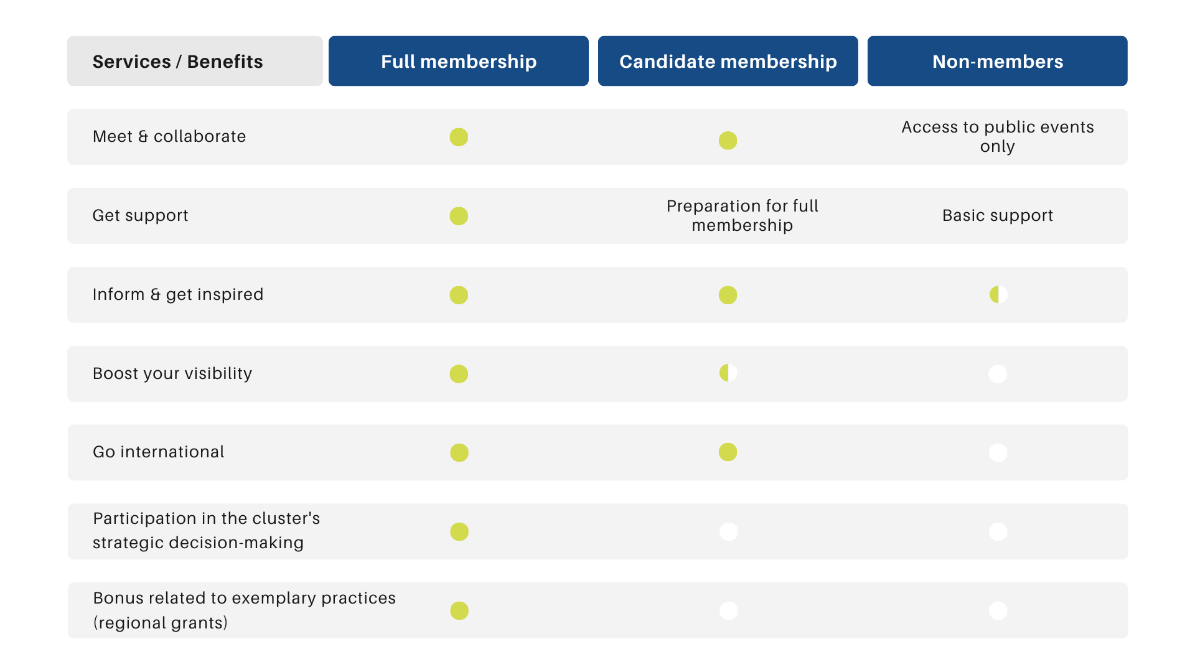Screen dimensions: 1195x672
Task: Click the 'Basic support' text
Action: pyautogui.click(x=998, y=215)
